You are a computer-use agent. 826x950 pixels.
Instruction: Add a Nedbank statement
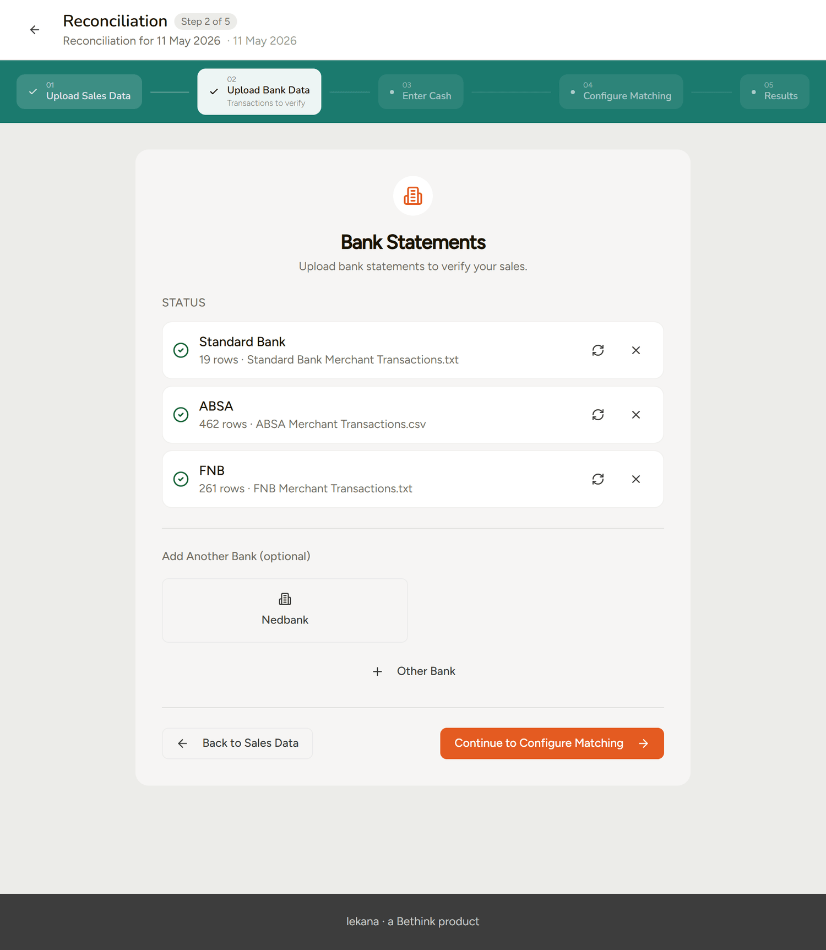285,610
